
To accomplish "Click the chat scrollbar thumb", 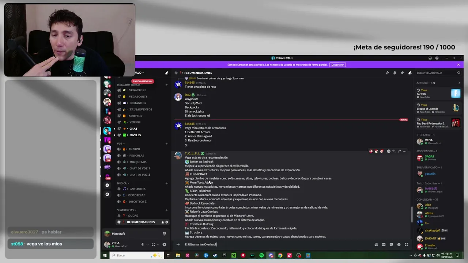I will 412,214.
